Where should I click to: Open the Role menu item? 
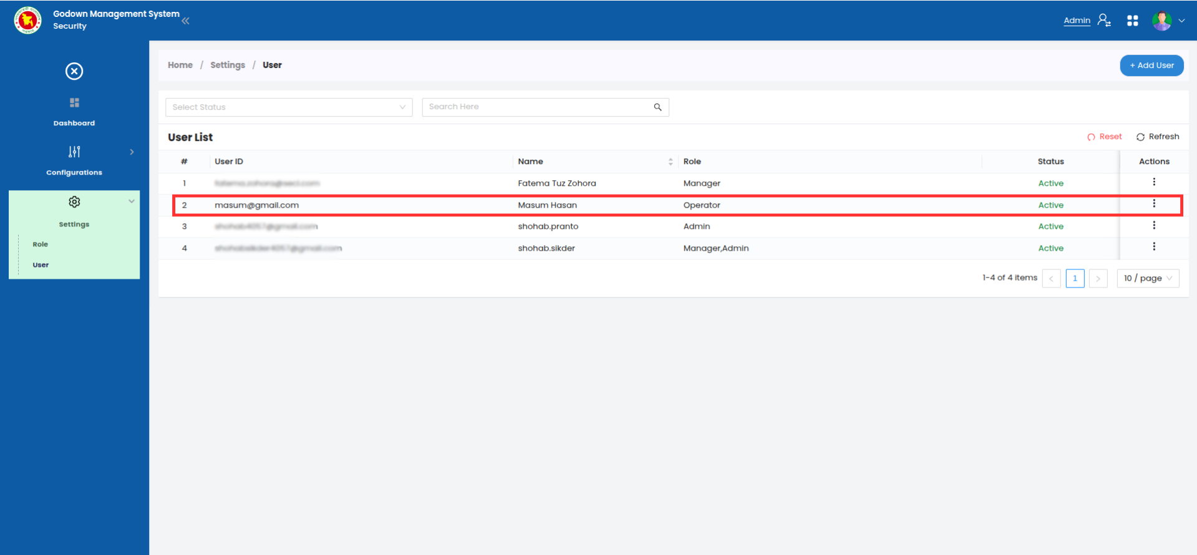pos(41,244)
